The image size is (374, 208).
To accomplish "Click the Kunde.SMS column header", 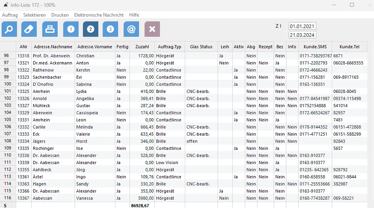I will pyautogui.click(x=315, y=47).
